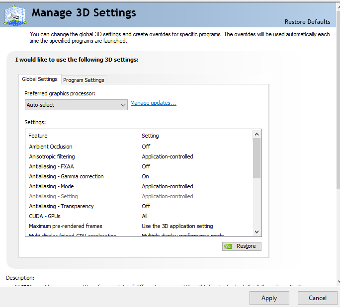Screen dimensions: 340x307
Task: Click Application-controlled value for Anisotropic filtering
Action: [x=168, y=156]
